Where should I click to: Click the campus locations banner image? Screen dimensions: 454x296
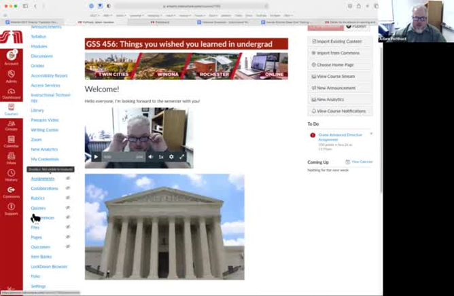[186, 66]
